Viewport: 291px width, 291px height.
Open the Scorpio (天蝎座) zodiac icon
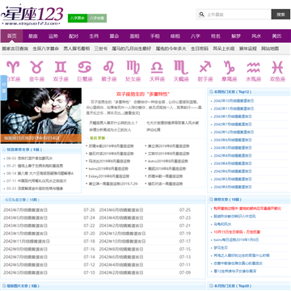click(181, 71)
